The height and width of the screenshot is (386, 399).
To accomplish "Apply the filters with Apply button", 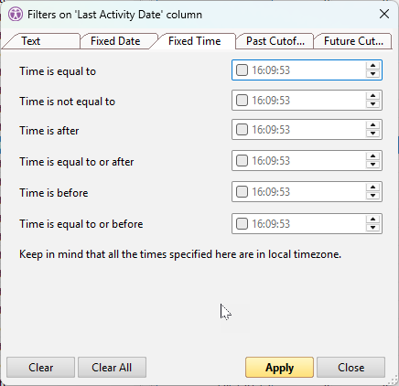I will click(x=279, y=368).
